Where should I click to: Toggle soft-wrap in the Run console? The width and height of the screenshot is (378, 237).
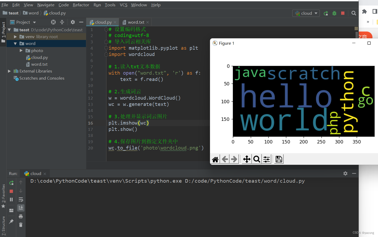point(21,200)
